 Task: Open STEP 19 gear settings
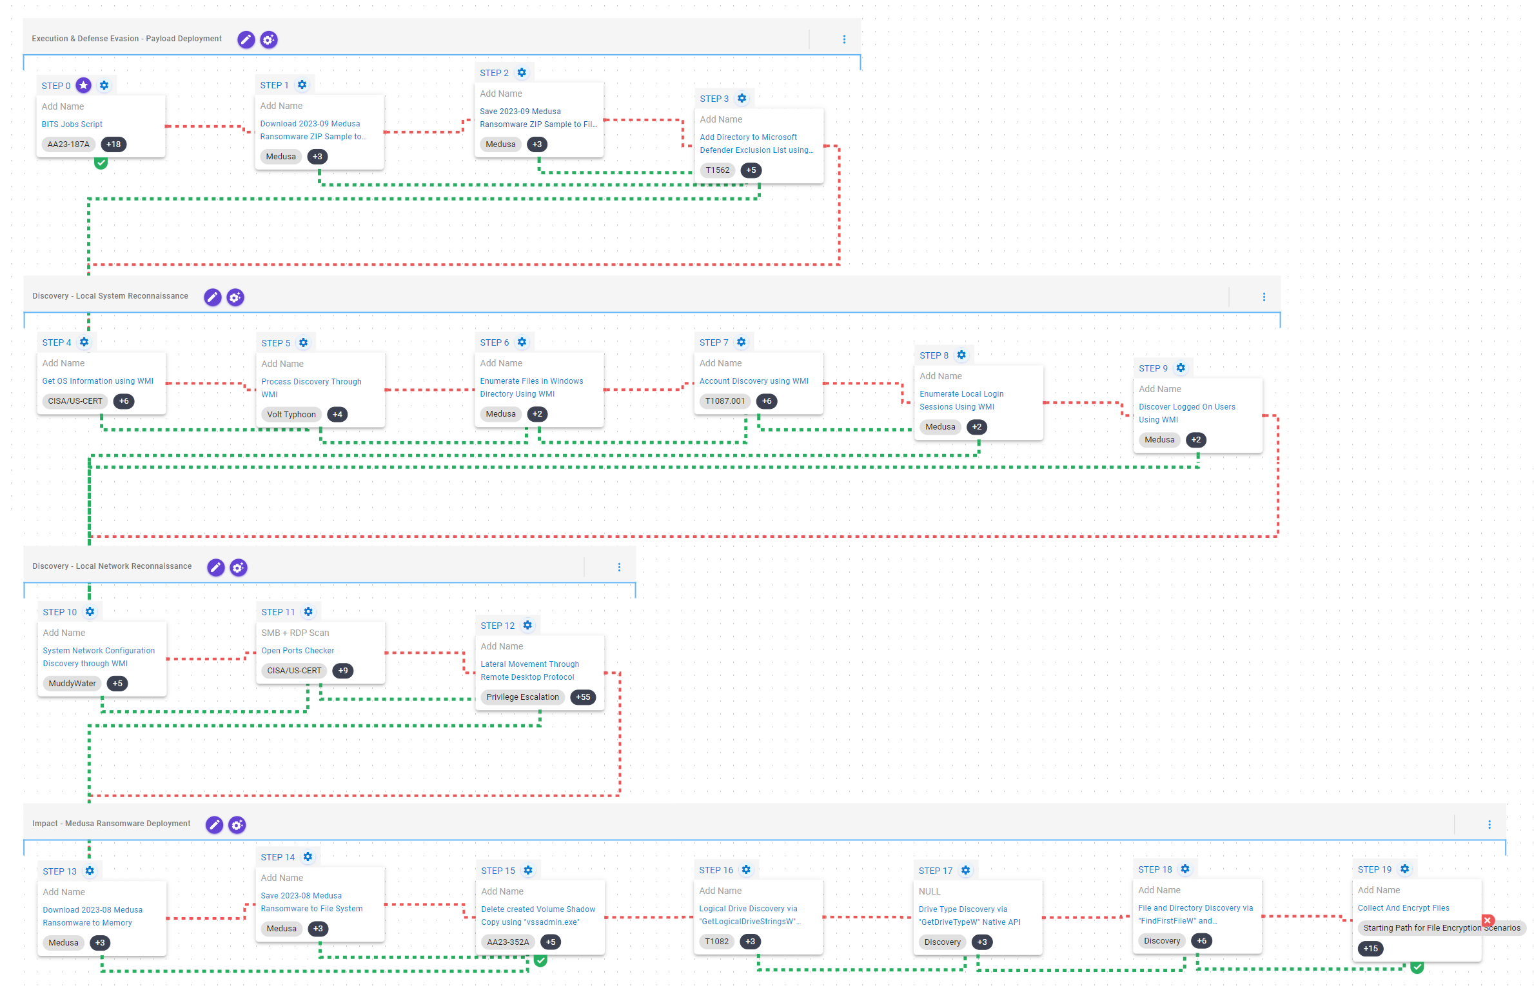pos(1404,869)
